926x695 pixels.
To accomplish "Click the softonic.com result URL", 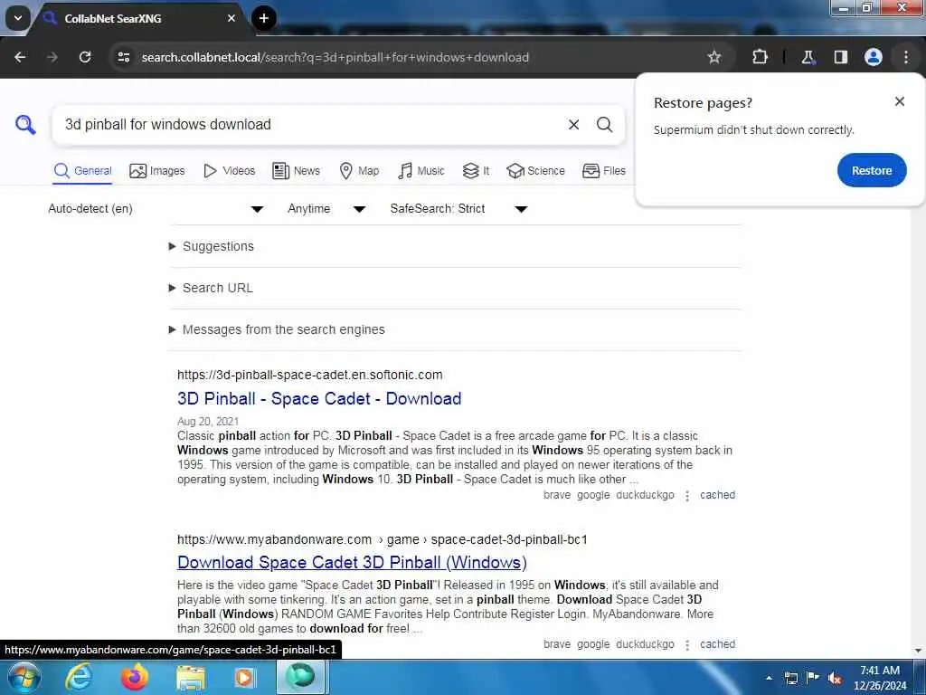I will click(309, 375).
